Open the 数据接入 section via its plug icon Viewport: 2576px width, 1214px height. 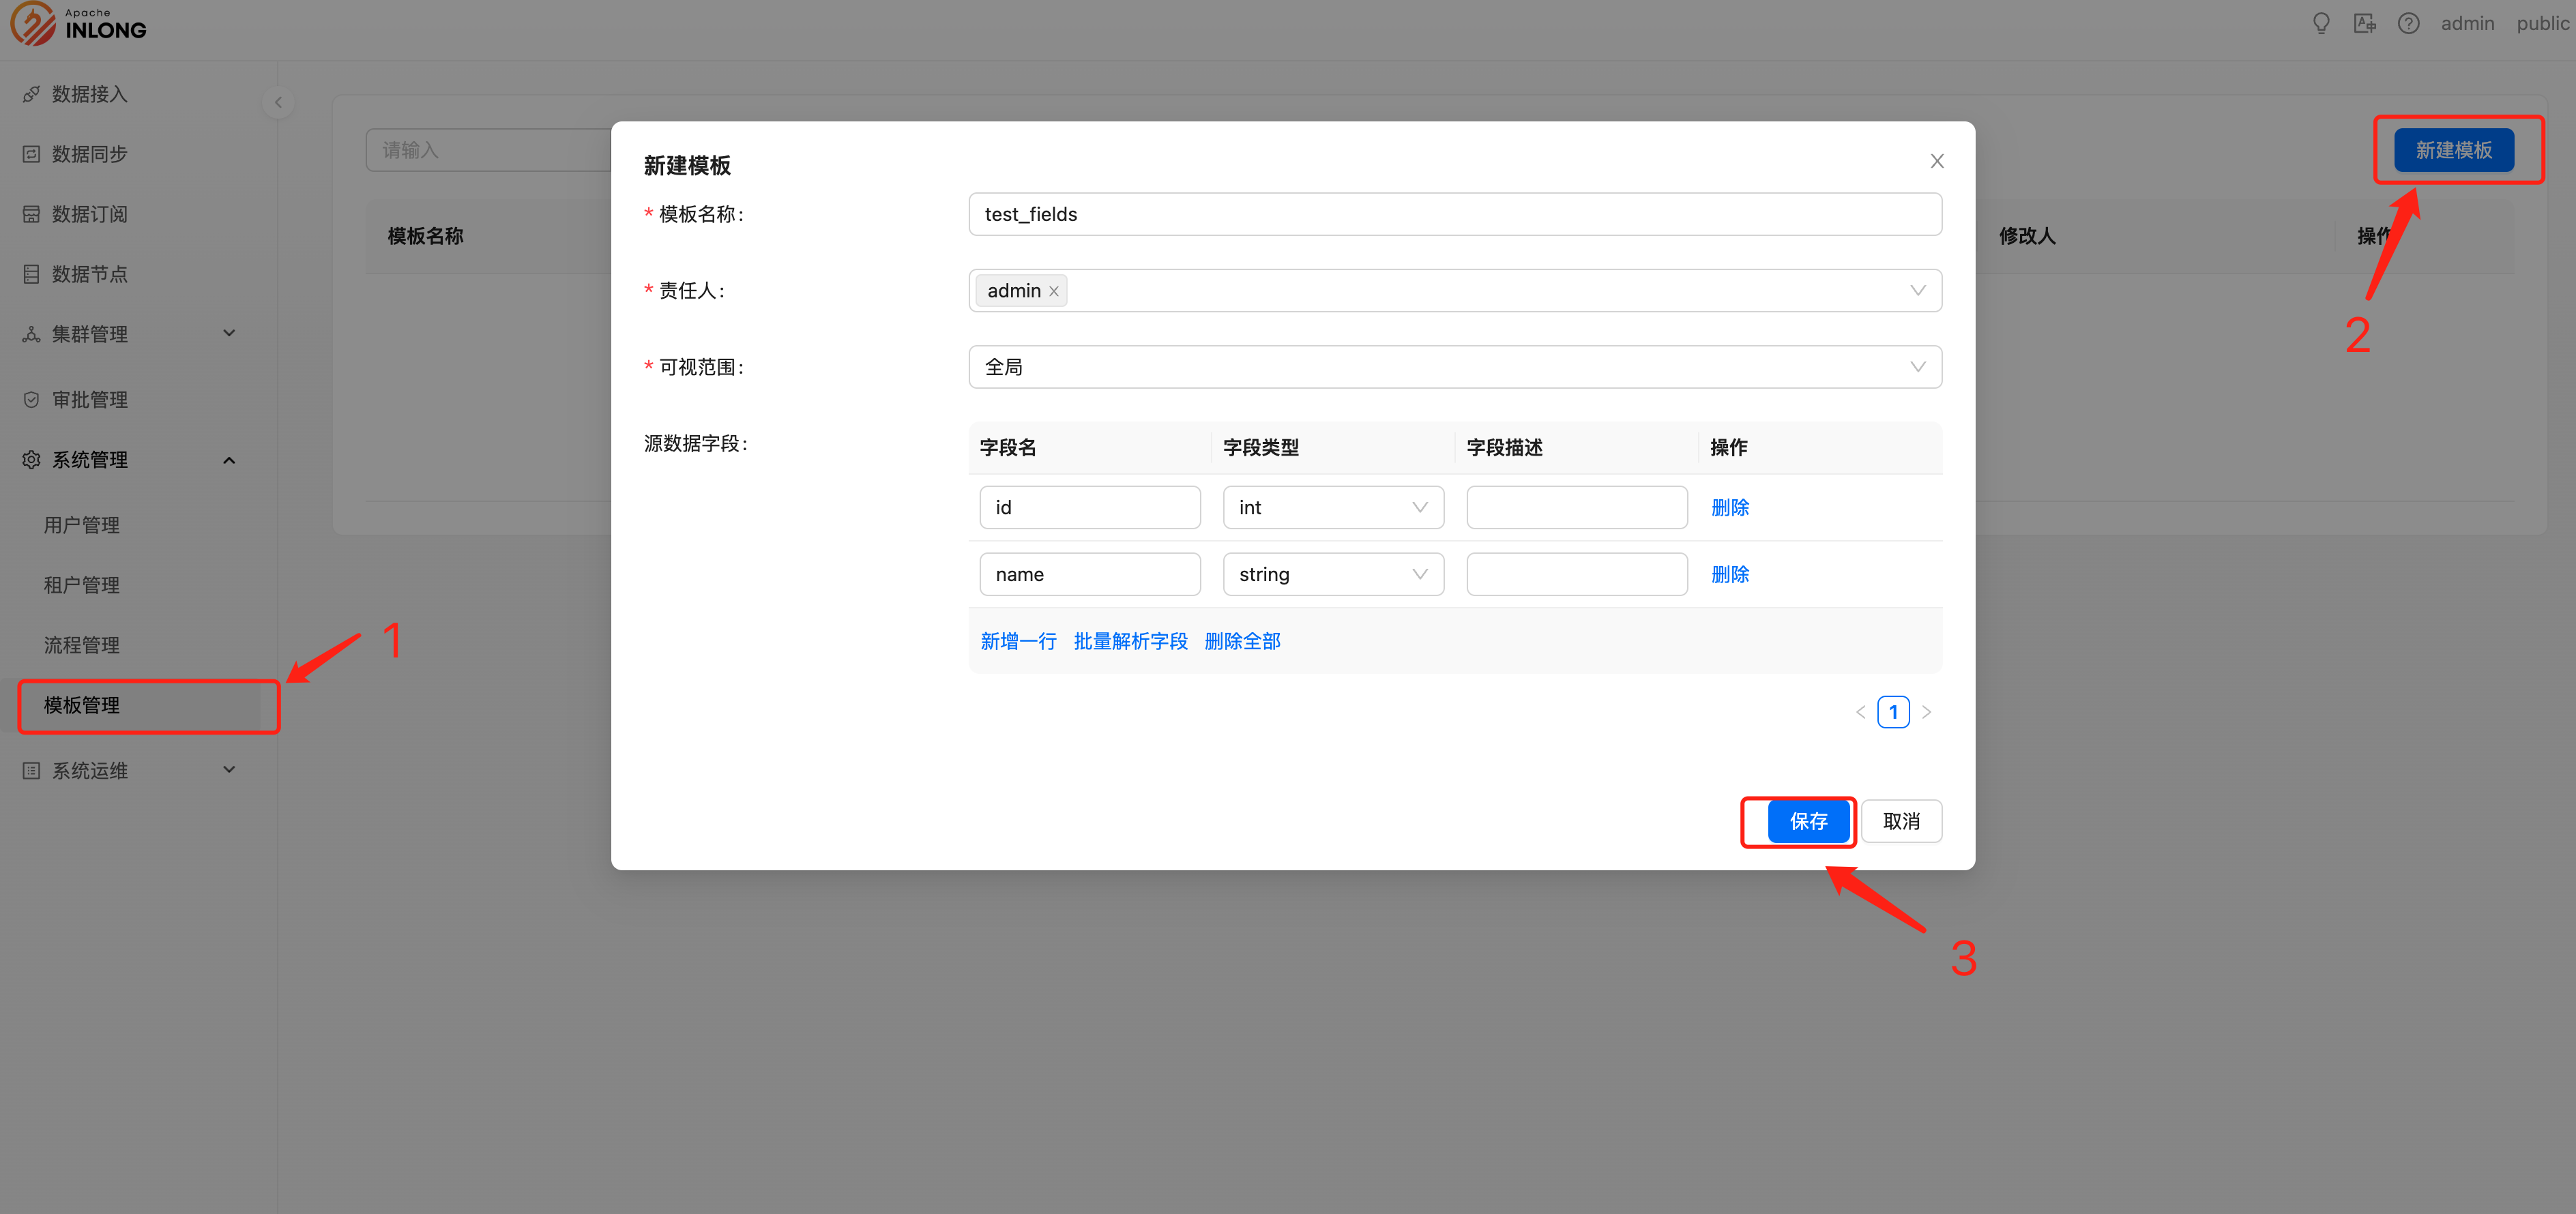tap(31, 93)
